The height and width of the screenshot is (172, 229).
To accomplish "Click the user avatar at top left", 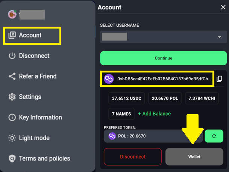I will click(x=12, y=15).
